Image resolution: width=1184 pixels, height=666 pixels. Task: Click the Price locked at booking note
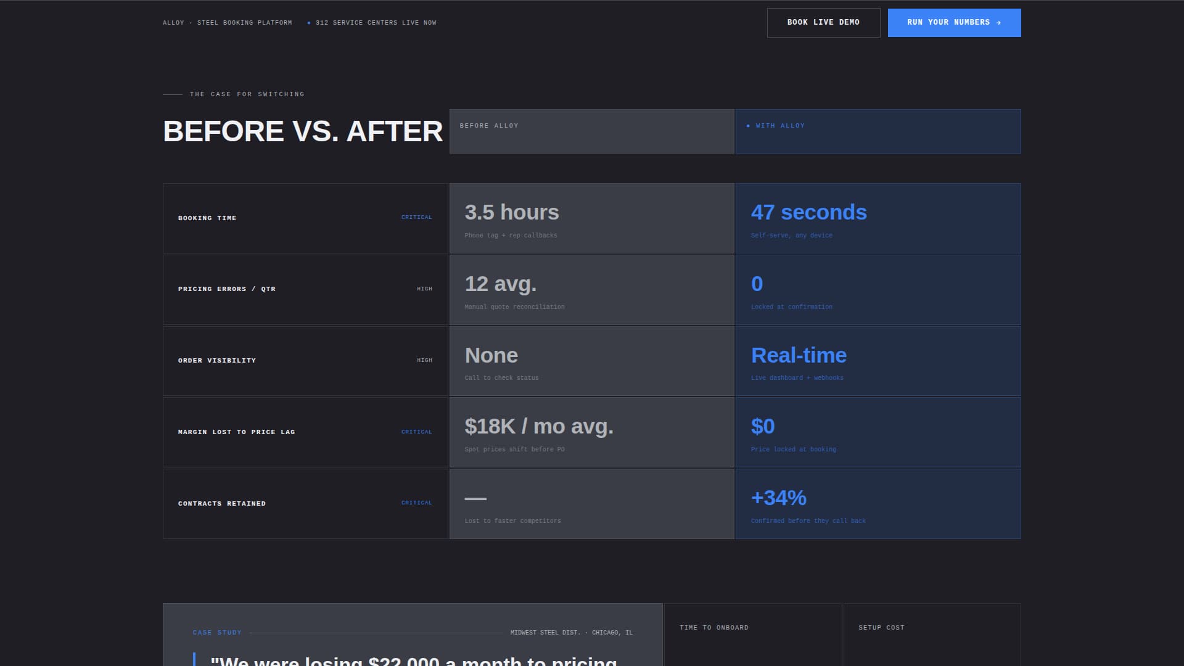point(794,450)
